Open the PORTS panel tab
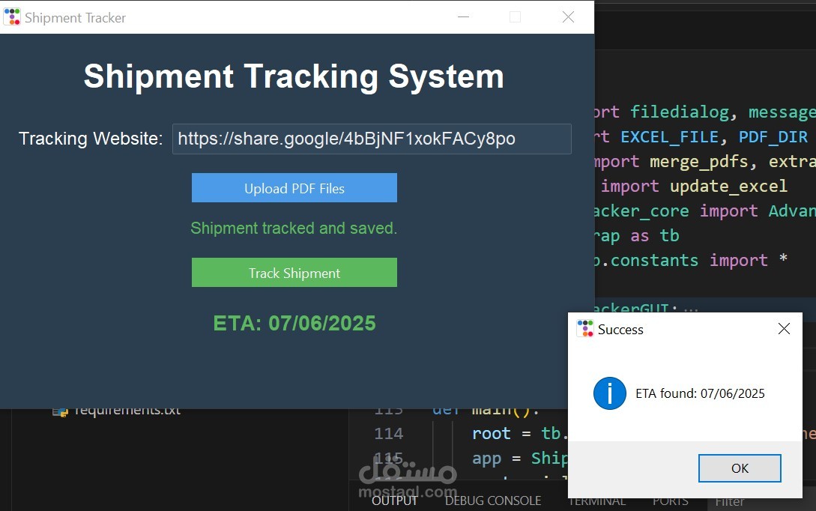816x511 pixels. [x=671, y=501]
